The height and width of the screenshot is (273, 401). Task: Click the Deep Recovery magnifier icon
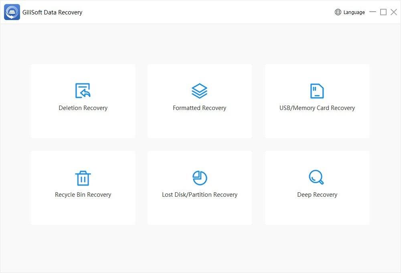[316, 177]
